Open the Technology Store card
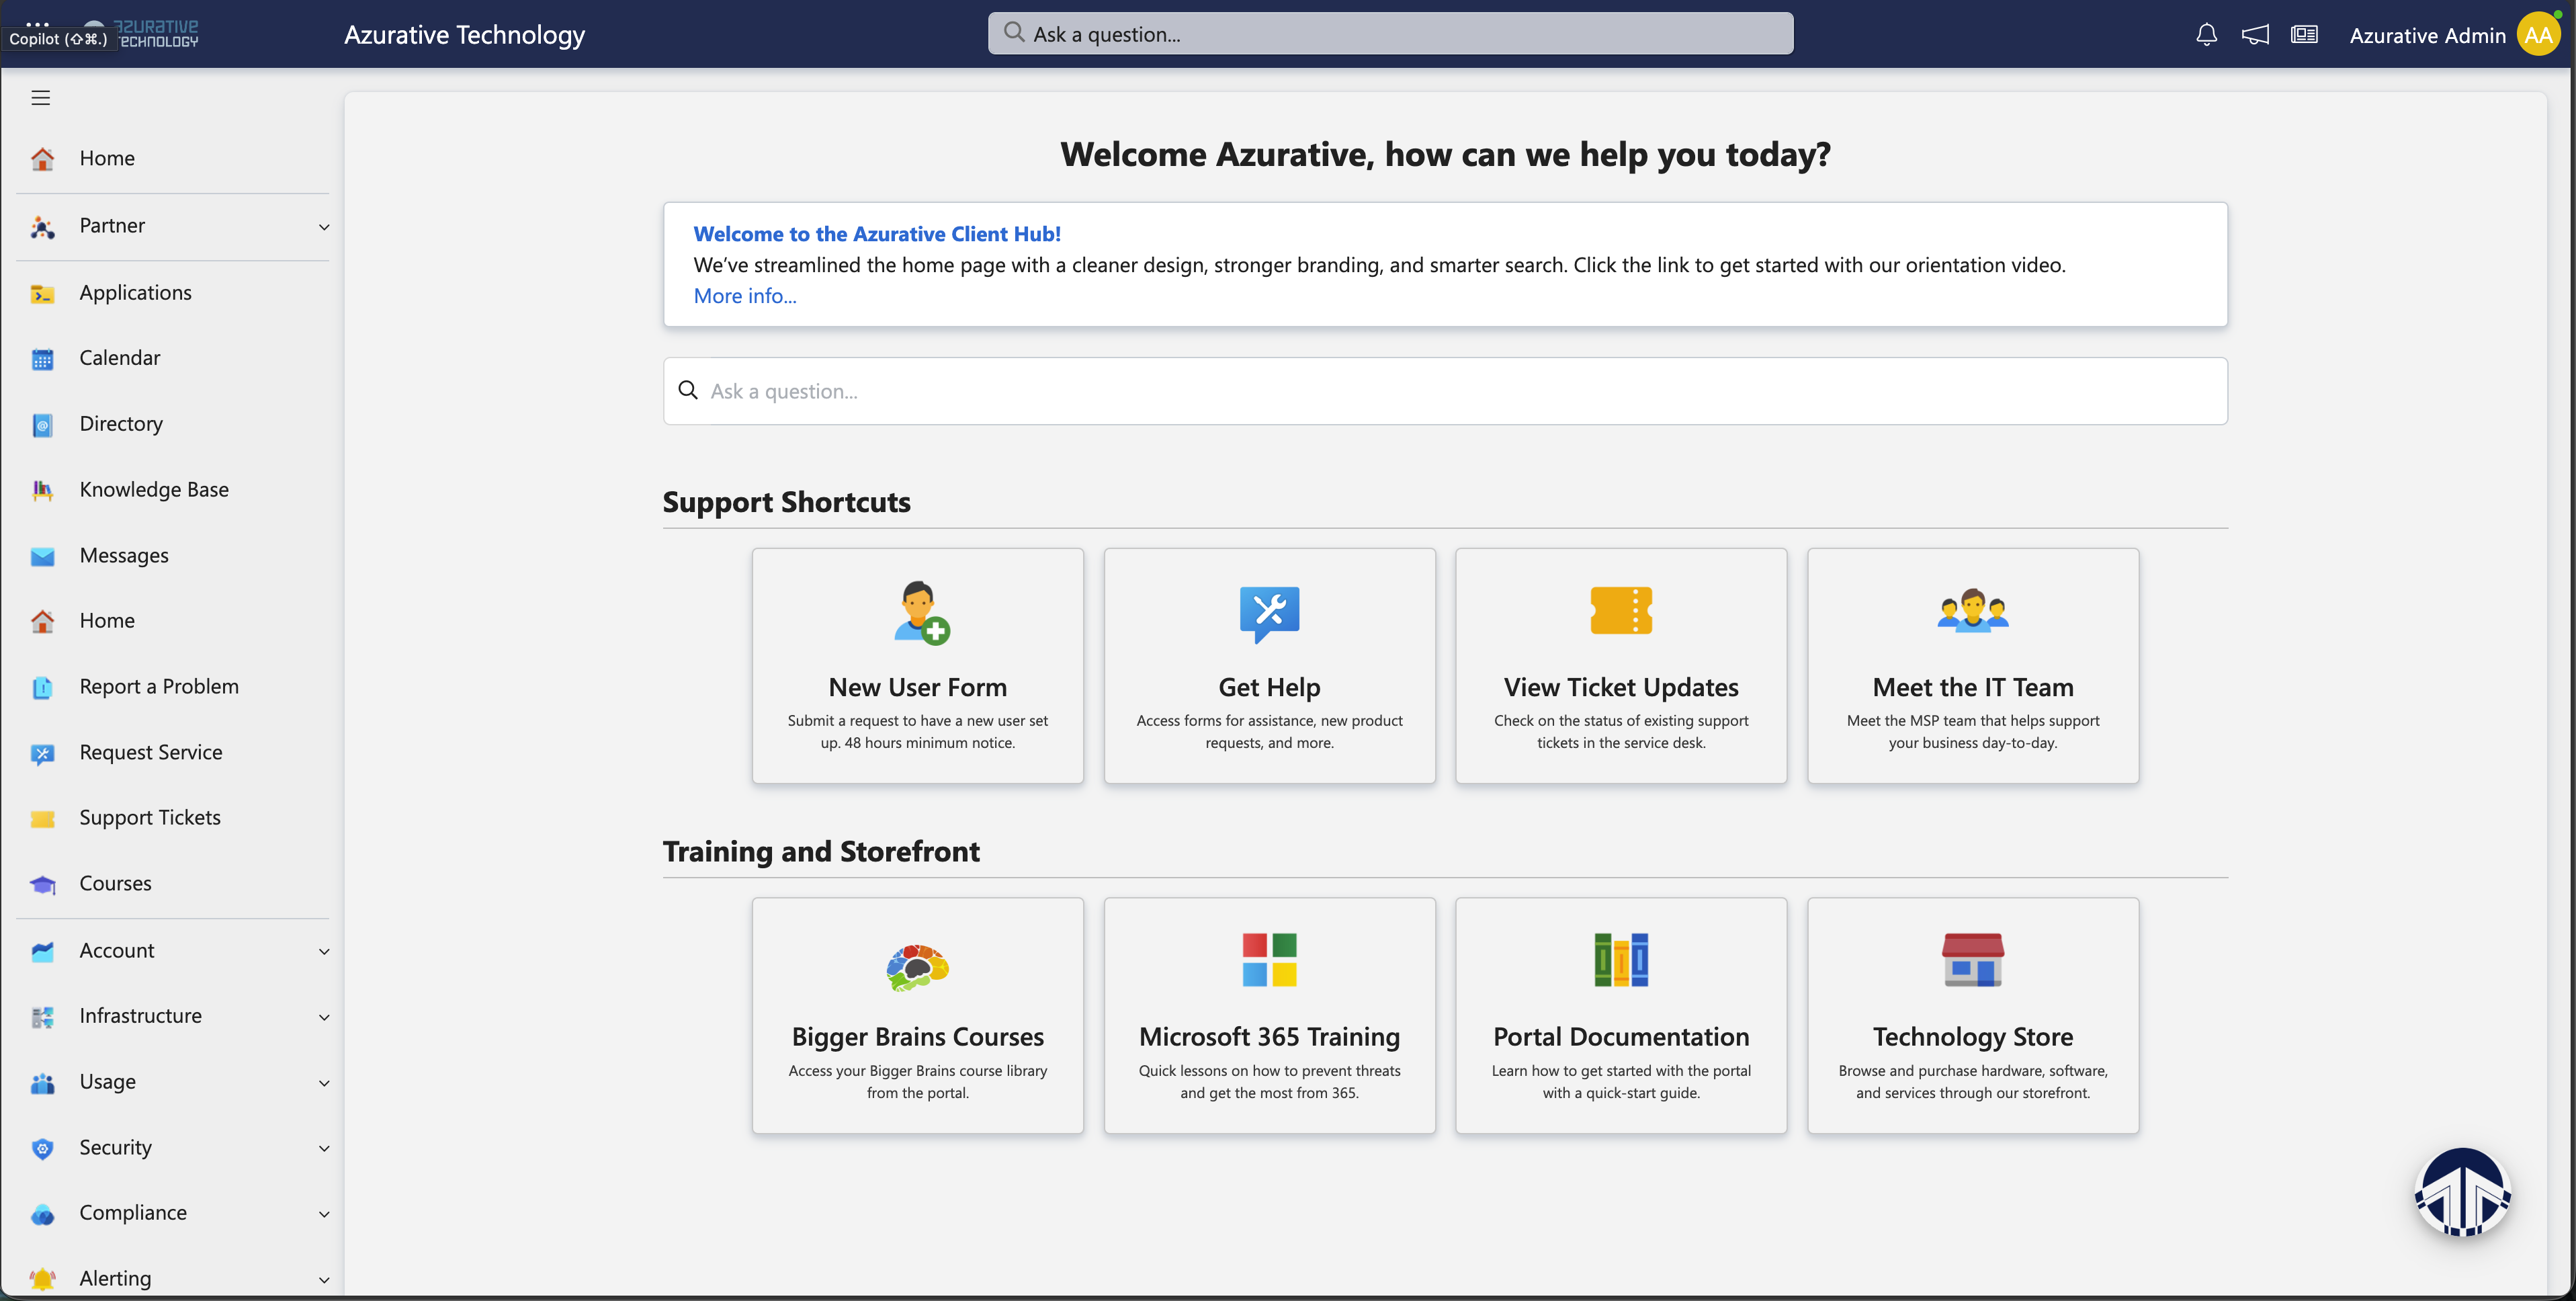 point(1972,1016)
